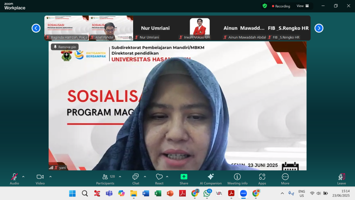Expand the video options chevron
355x200 pixels.
[50, 176]
